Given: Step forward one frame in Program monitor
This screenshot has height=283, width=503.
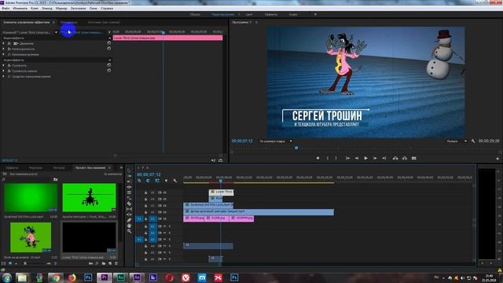Looking at the screenshot, I should 375,158.
